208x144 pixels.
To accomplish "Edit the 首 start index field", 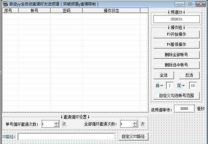I will click(x=170, y=86).
